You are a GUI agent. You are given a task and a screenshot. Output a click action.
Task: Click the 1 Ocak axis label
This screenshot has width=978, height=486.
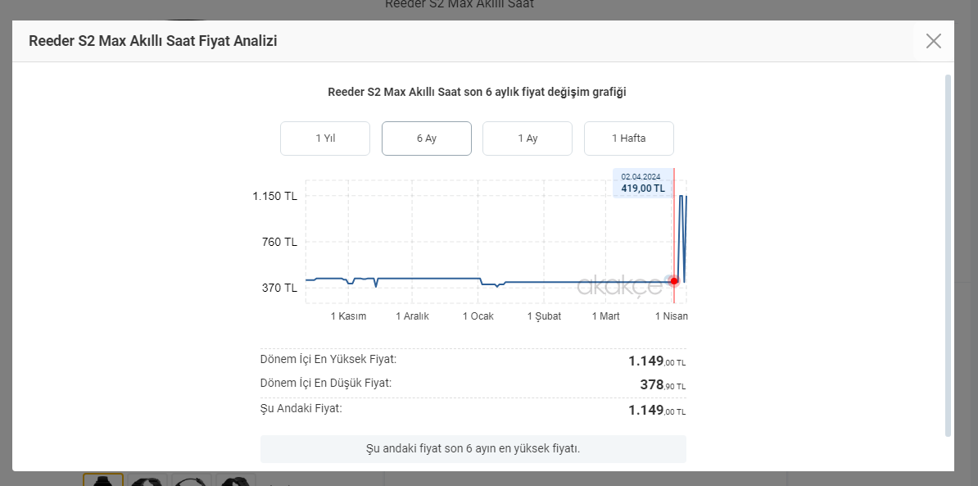pos(478,316)
